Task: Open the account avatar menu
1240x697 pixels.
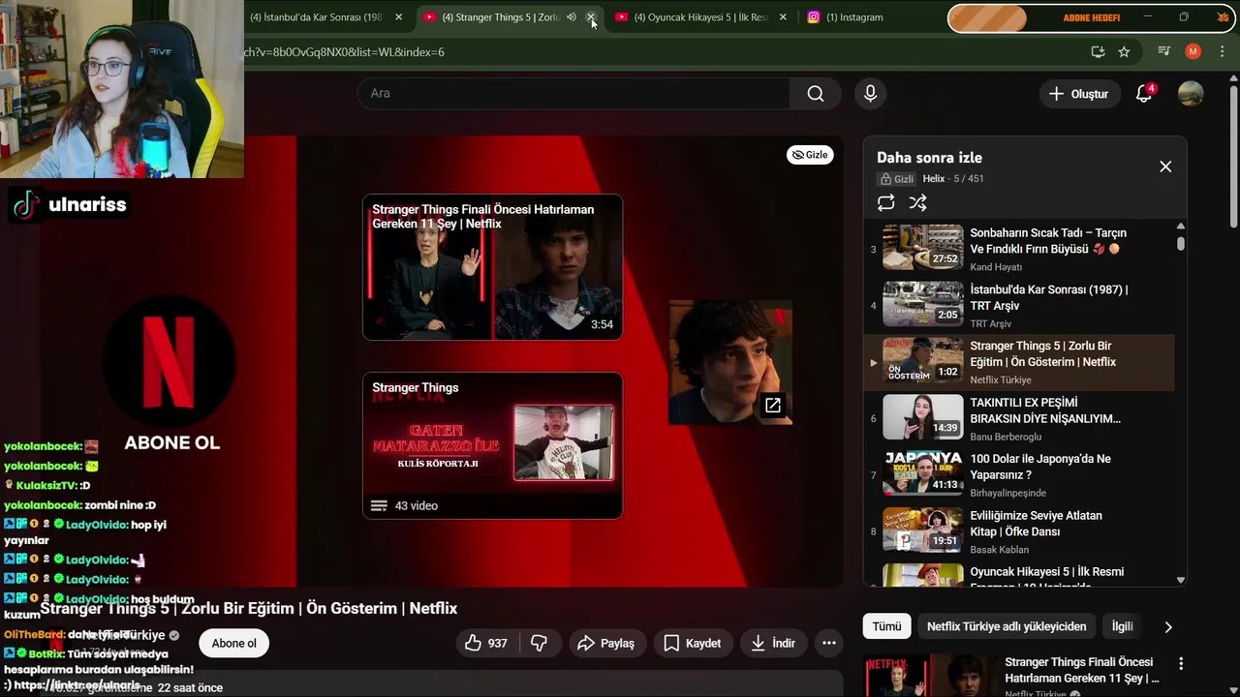Action: pyautogui.click(x=1191, y=94)
